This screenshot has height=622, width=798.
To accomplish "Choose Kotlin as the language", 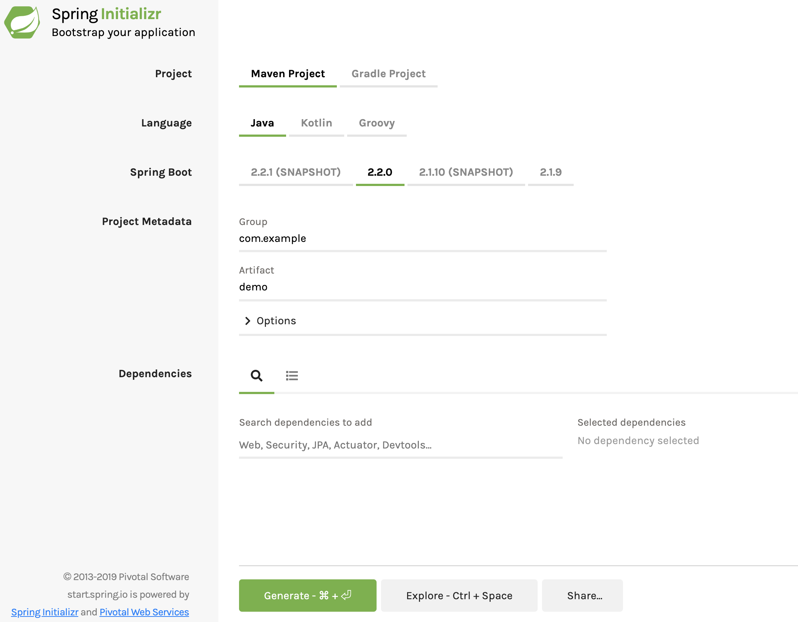I will coord(316,123).
